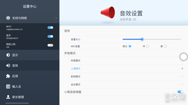Select 高 for MIC音量
188x105 pixels.
click(x=165, y=46)
